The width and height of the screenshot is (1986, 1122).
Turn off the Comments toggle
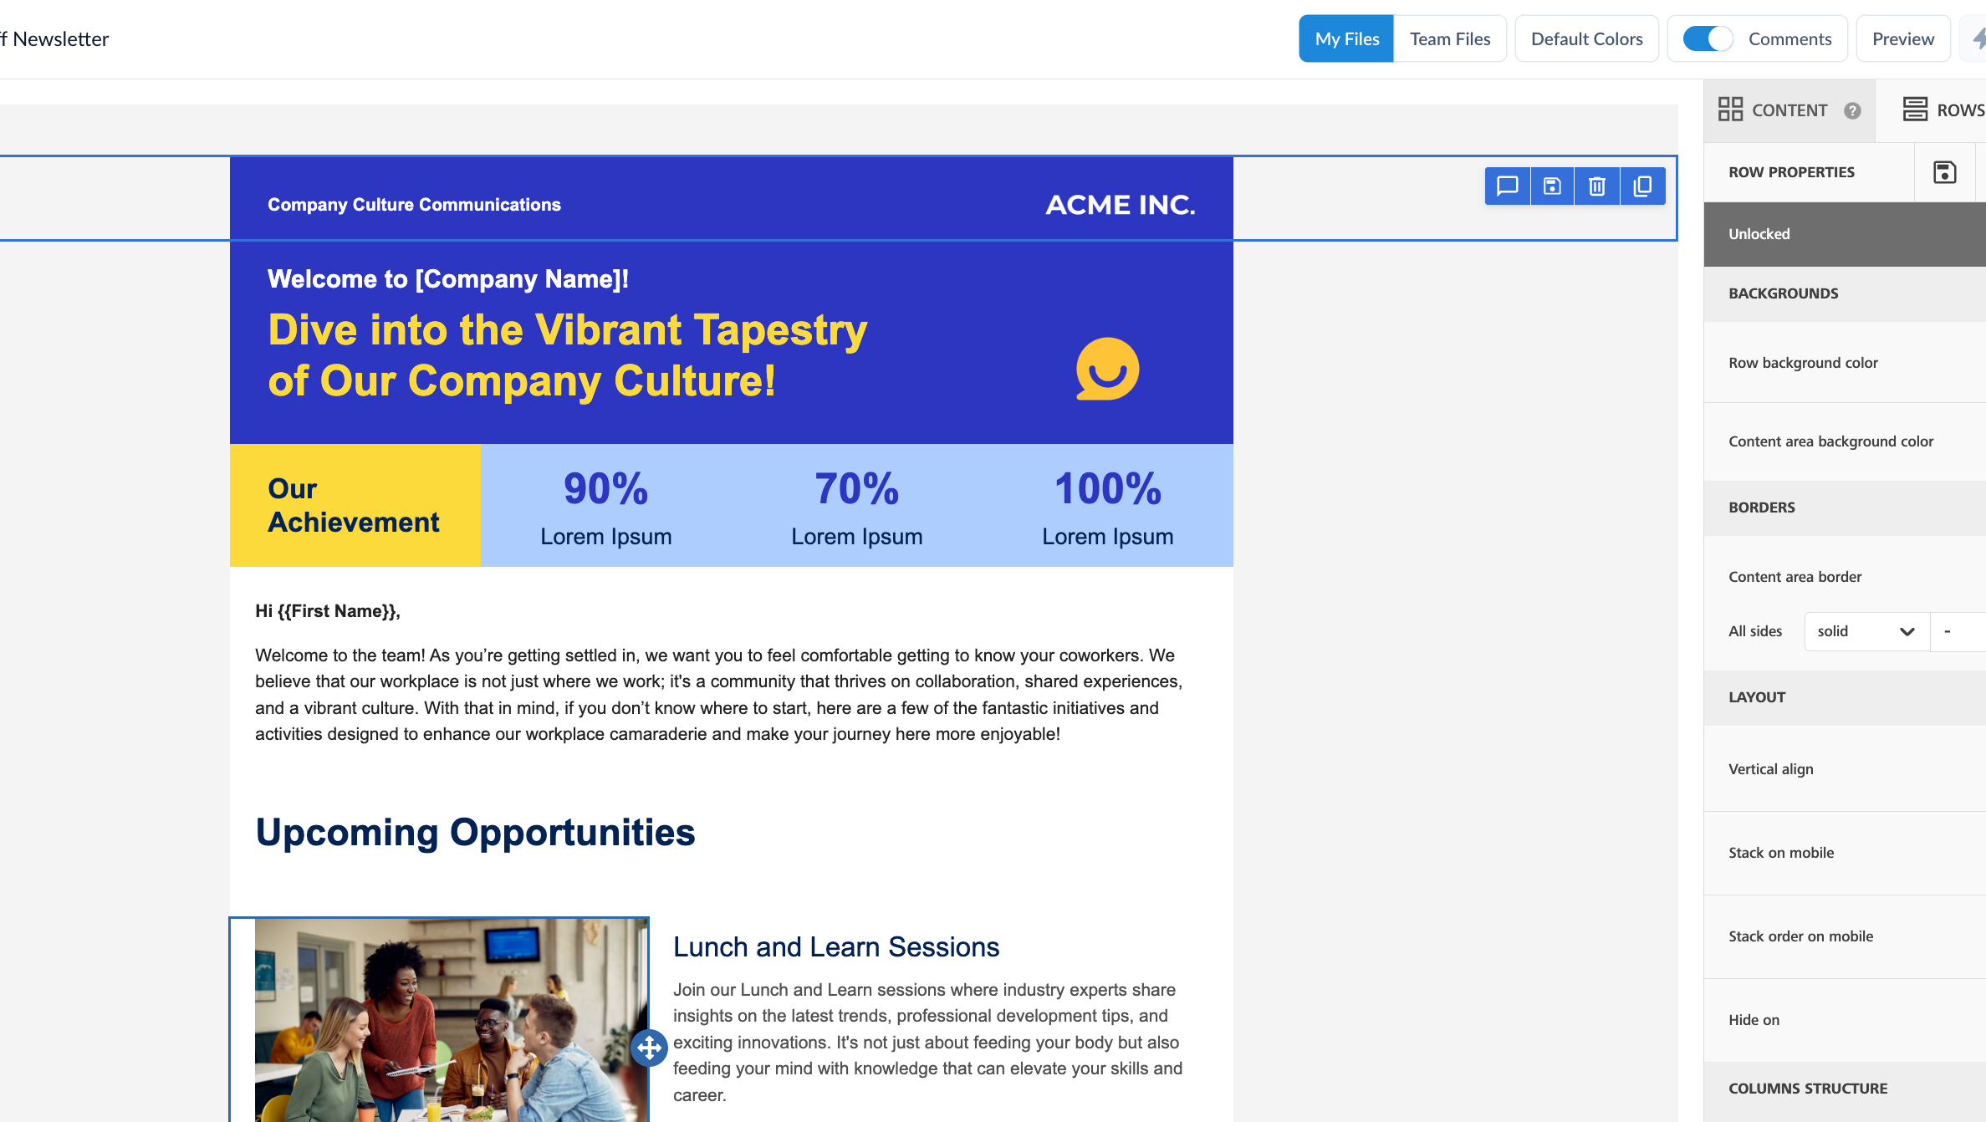pyautogui.click(x=1708, y=38)
